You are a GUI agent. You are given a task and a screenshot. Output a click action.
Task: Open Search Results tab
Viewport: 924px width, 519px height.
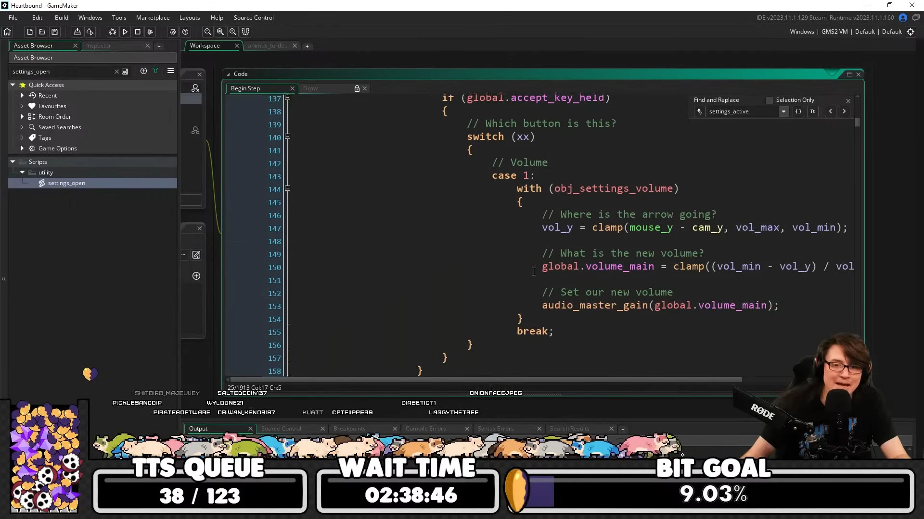point(570,429)
